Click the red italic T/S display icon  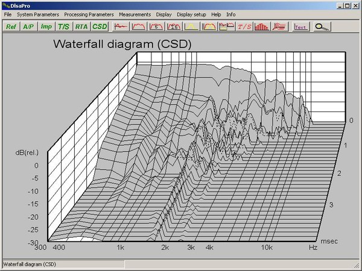244,26
